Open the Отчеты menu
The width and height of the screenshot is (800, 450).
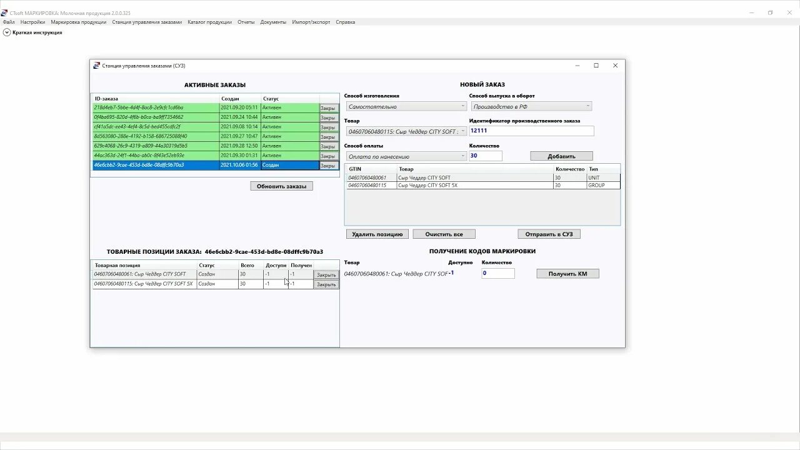246,22
